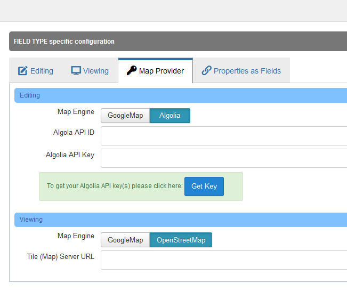Click the chain link icon on Properties tab
Screen dimensions: 347x300
pyautogui.click(x=206, y=70)
